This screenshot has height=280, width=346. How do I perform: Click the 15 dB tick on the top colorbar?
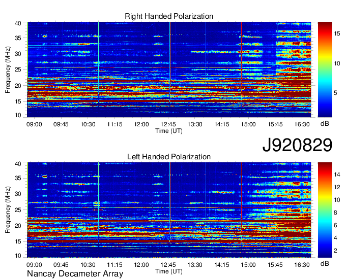tap(337, 33)
